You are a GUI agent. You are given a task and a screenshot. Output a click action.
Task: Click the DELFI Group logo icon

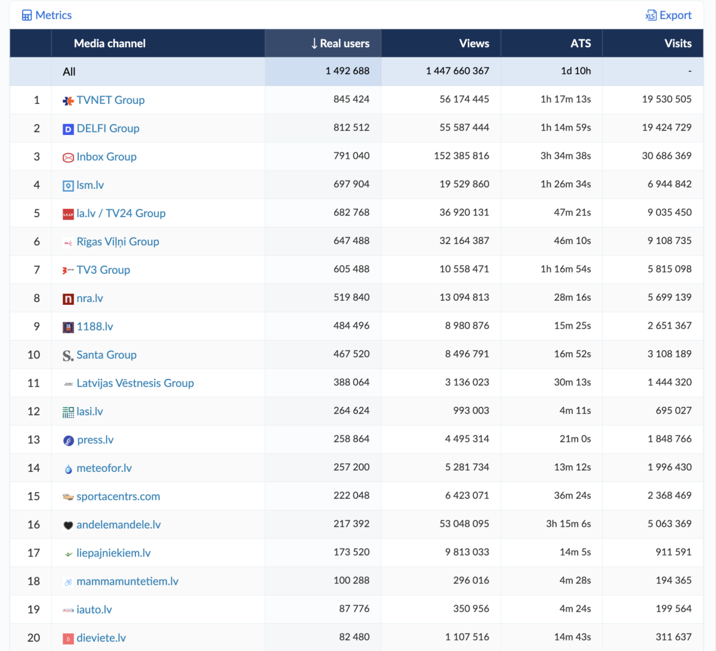click(x=68, y=129)
